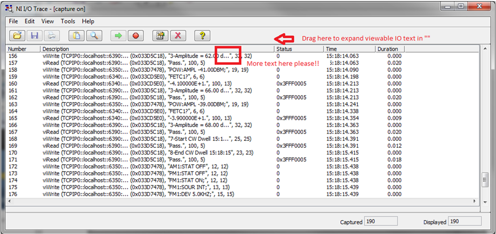Select the "POW:AMPL -39.00DBM;" row
This screenshot has height=234, width=496.
pyautogui.click(x=205, y=104)
